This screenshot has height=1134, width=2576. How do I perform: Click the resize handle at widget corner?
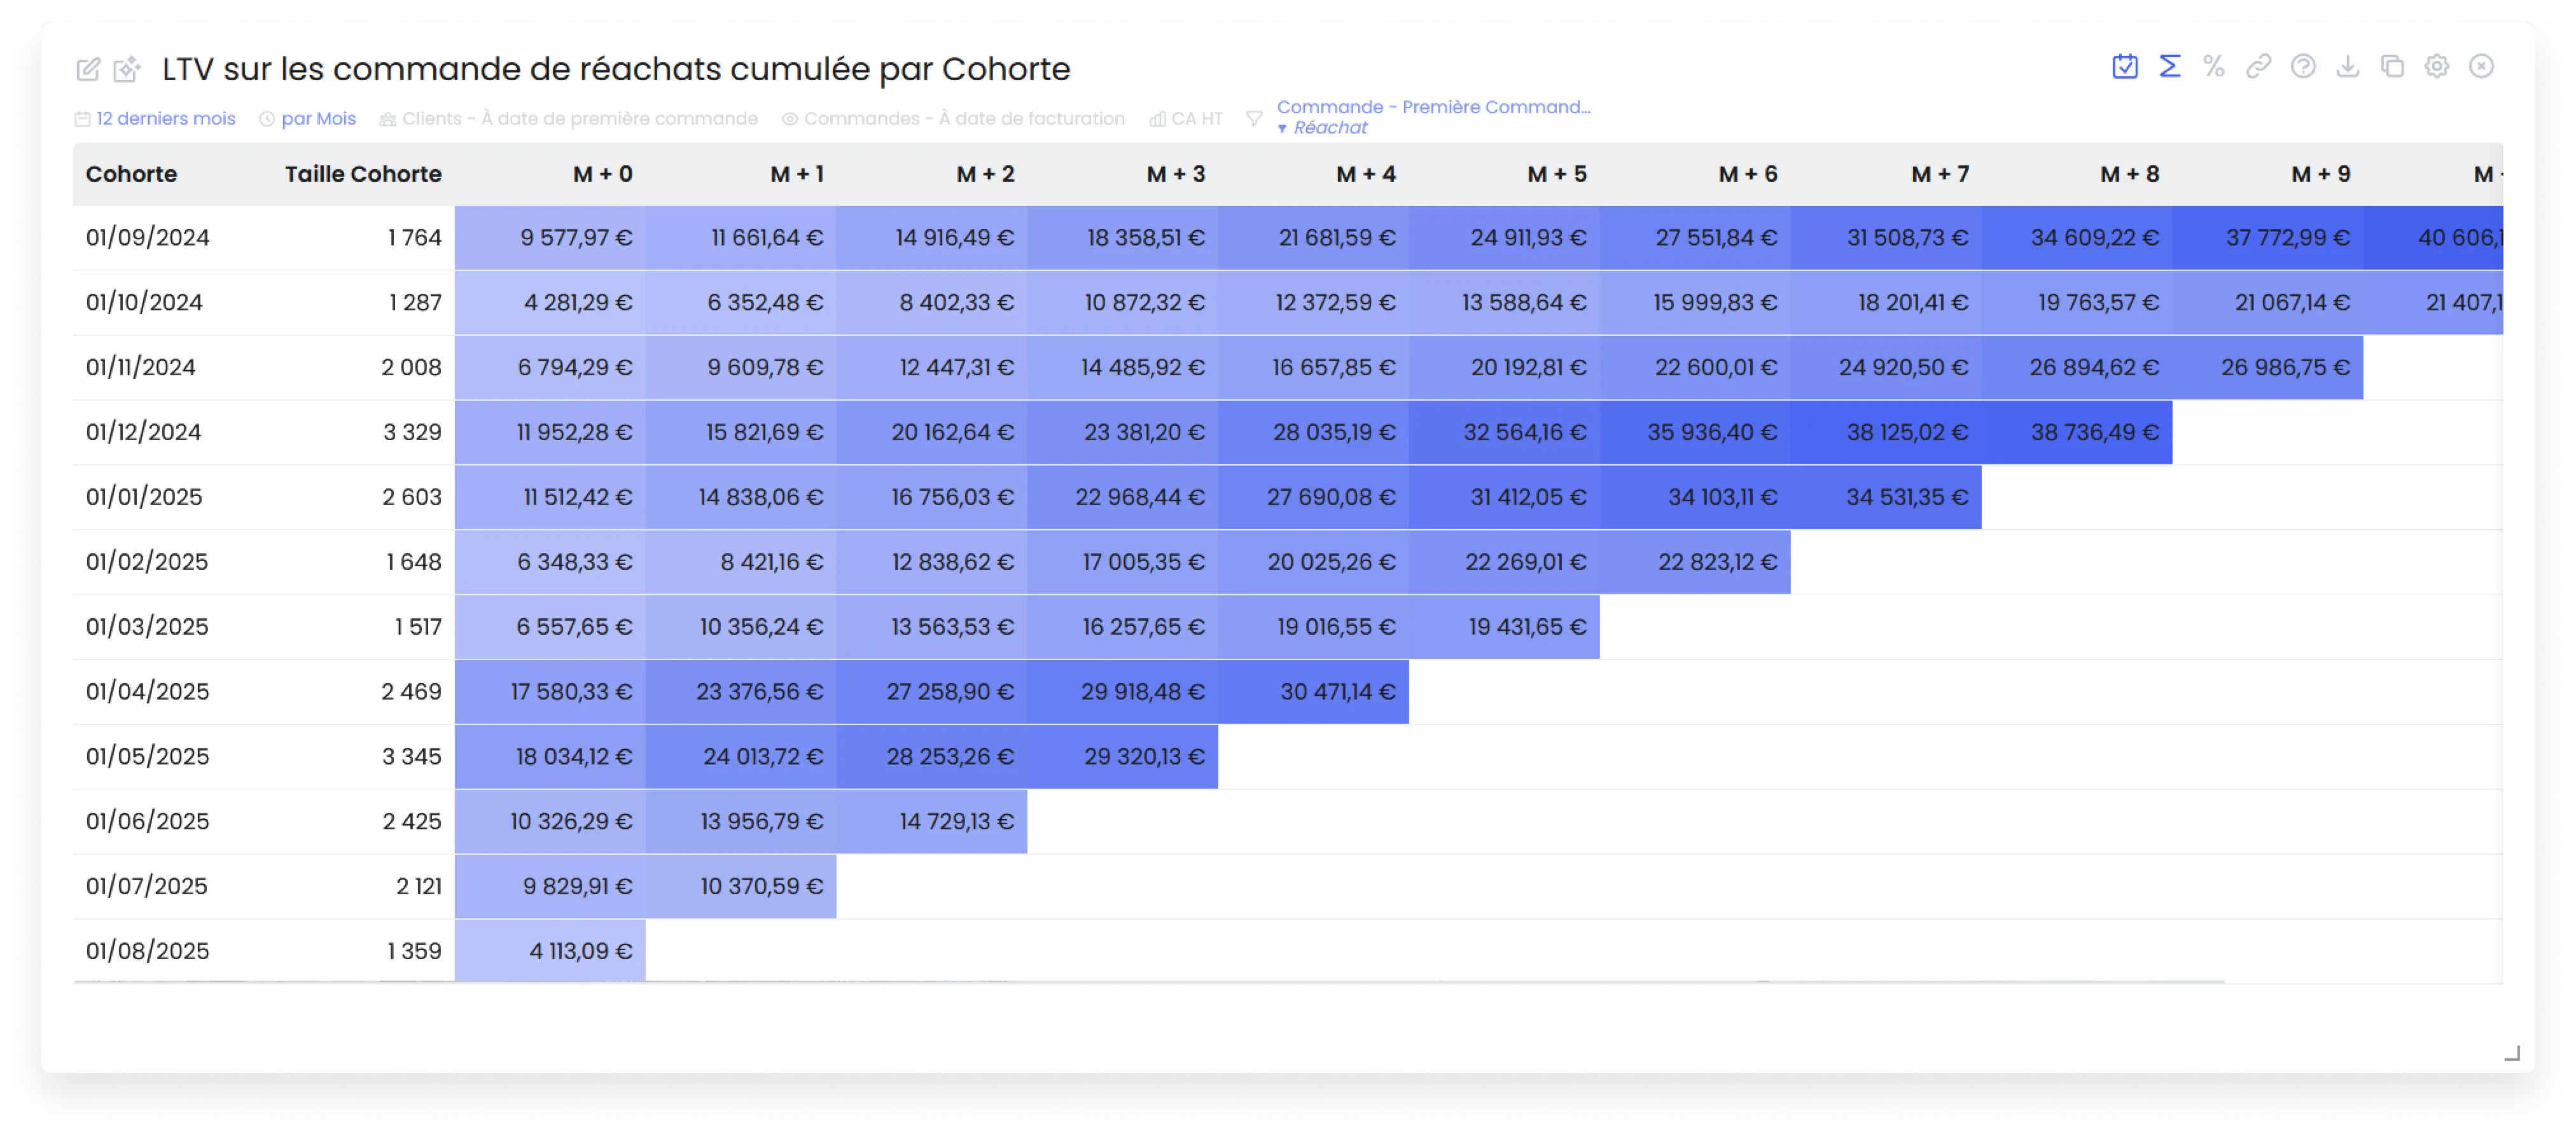coord(2511,1053)
